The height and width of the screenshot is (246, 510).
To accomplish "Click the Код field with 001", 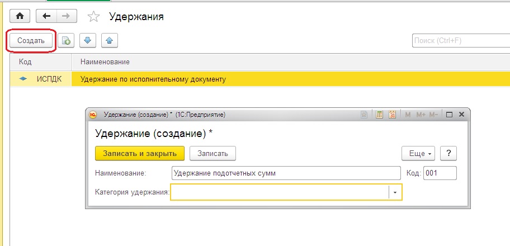I will click(440, 173).
